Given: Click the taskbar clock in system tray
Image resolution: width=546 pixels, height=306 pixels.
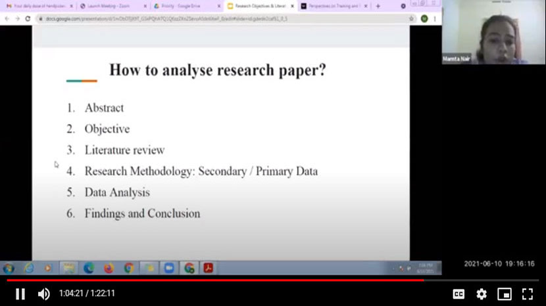Looking at the screenshot, I should 425,268.
